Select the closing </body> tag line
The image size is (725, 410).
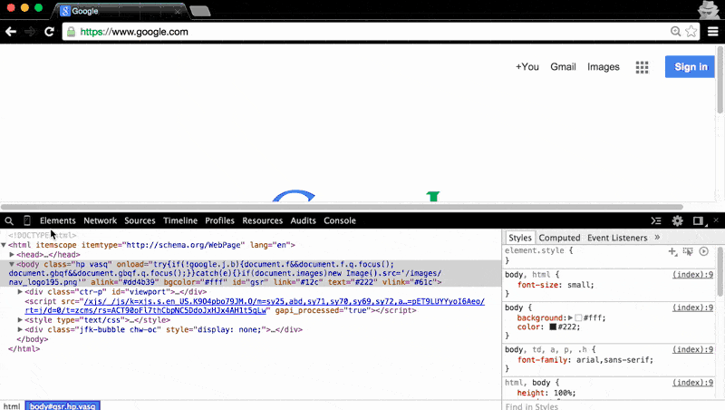[x=33, y=339]
